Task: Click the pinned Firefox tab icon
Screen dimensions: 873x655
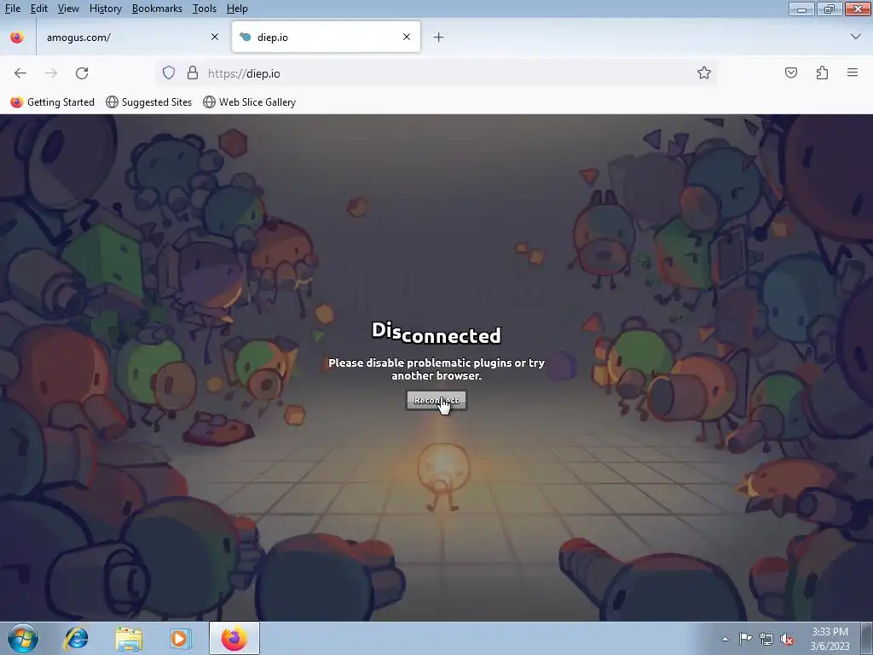Action: [17, 38]
